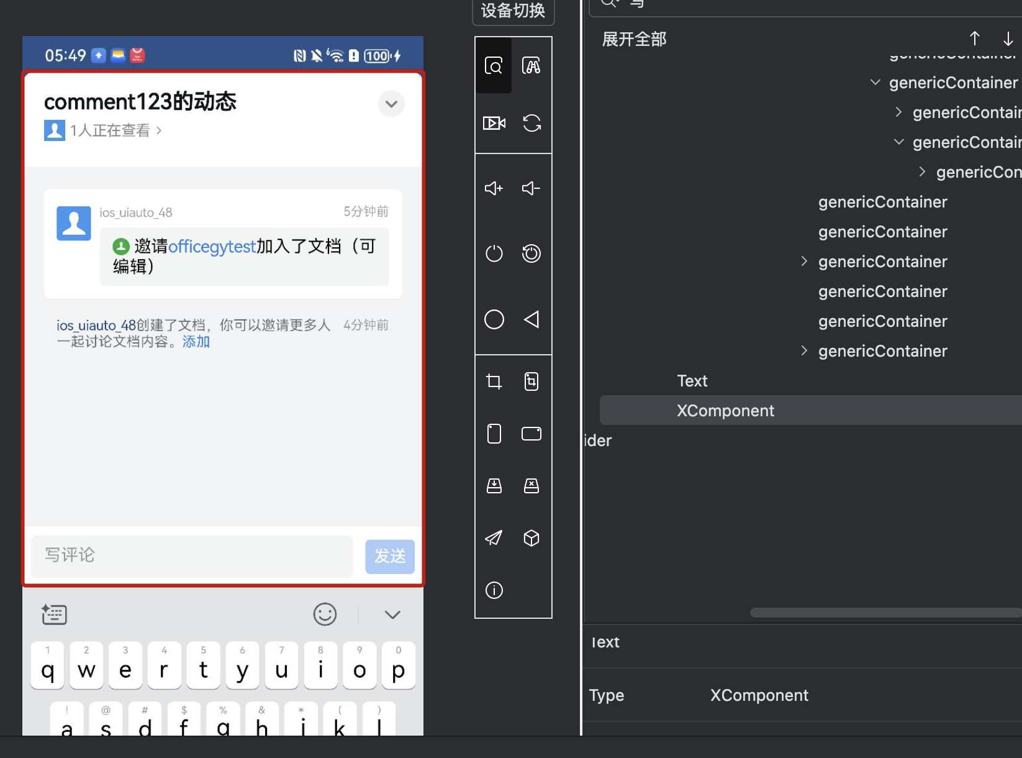Tap the ios_uiauto_48创建了文档 user link
Screen dimensions: 1022x758
pos(96,325)
